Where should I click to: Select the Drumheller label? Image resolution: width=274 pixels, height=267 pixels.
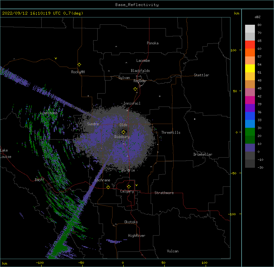[203, 154]
